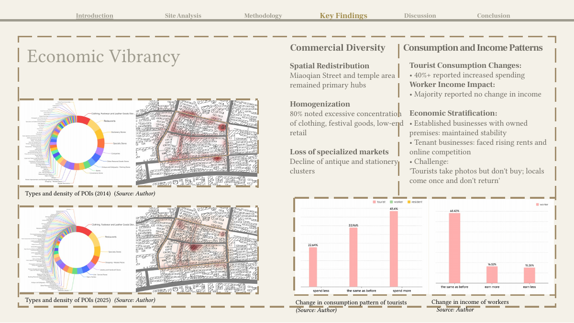This screenshot has height=323, width=574.
Task: Click 'Loss of specialized markets' subheading
Action: coord(339,152)
